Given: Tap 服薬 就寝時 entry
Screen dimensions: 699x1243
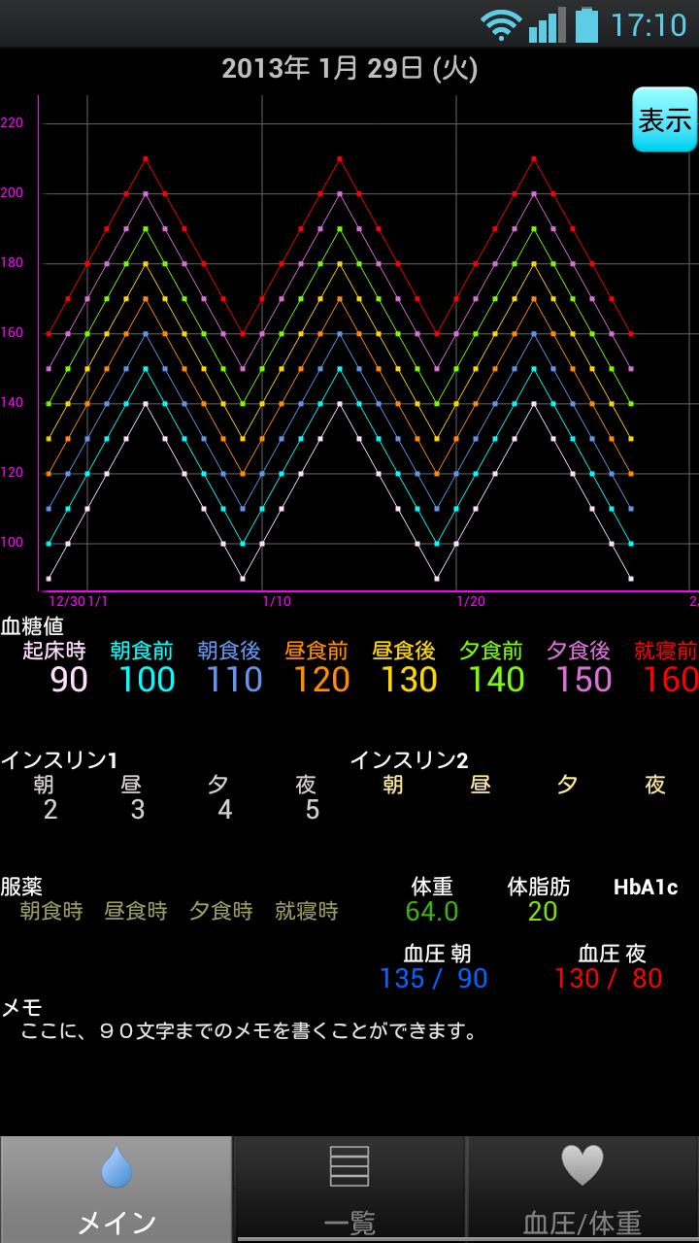Looking at the screenshot, I should (x=307, y=911).
